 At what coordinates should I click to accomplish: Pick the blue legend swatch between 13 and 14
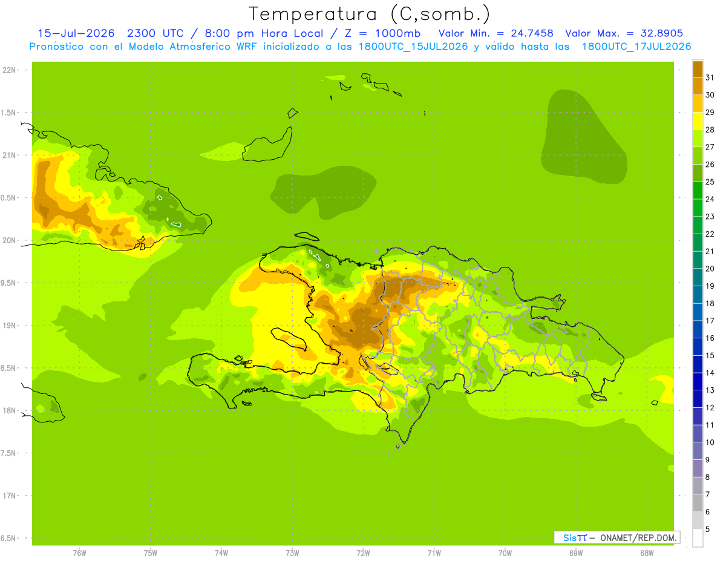point(698,381)
